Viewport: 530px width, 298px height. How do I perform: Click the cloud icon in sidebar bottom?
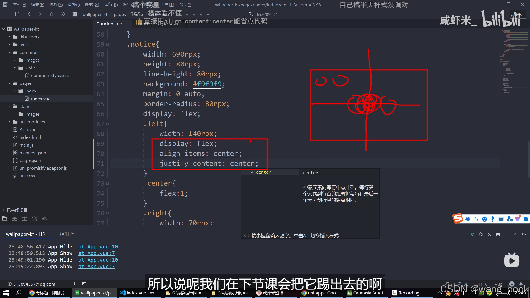coord(44,219)
